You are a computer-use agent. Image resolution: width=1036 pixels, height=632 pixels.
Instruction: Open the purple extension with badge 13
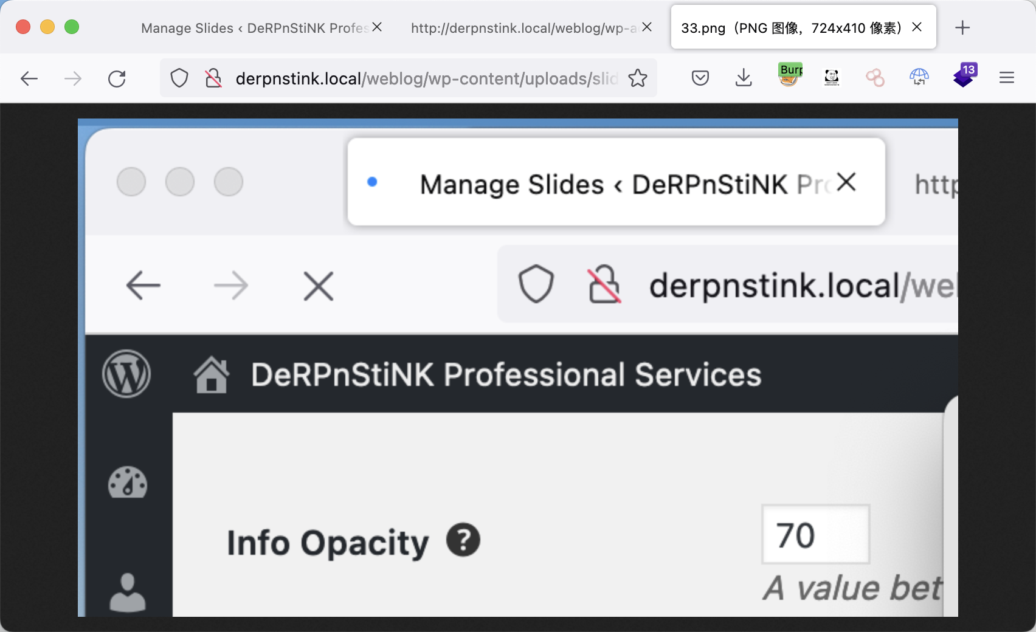coord(964,77)
